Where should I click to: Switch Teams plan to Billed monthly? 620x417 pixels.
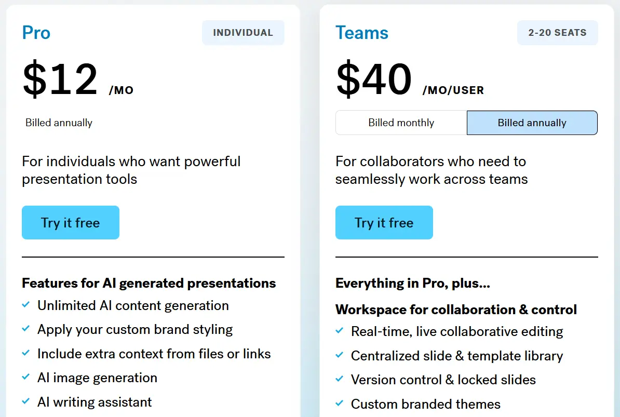[401, 123]
